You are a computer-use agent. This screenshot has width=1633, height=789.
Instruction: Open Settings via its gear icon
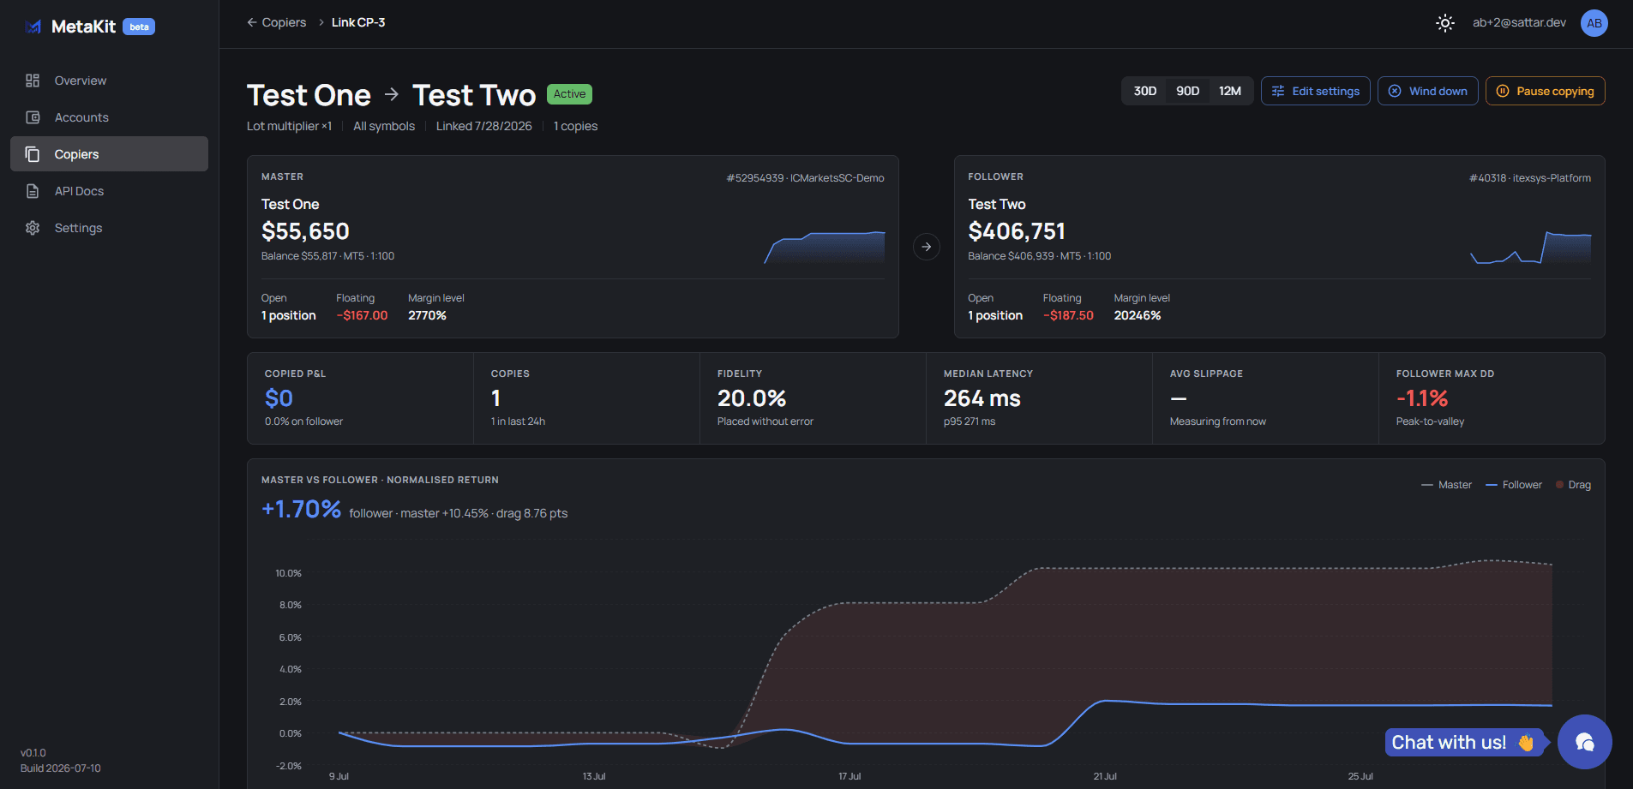33,228
